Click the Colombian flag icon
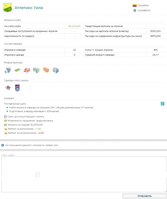 point(135,5)
